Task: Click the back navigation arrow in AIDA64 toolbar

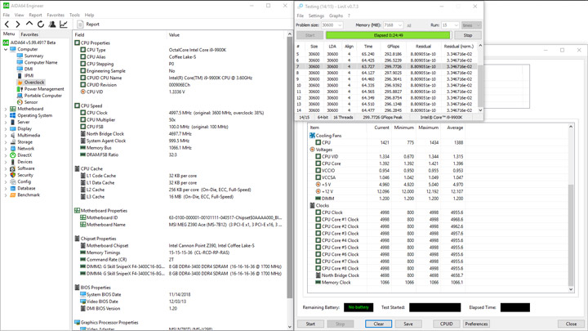Action: [x=7, y=25]
